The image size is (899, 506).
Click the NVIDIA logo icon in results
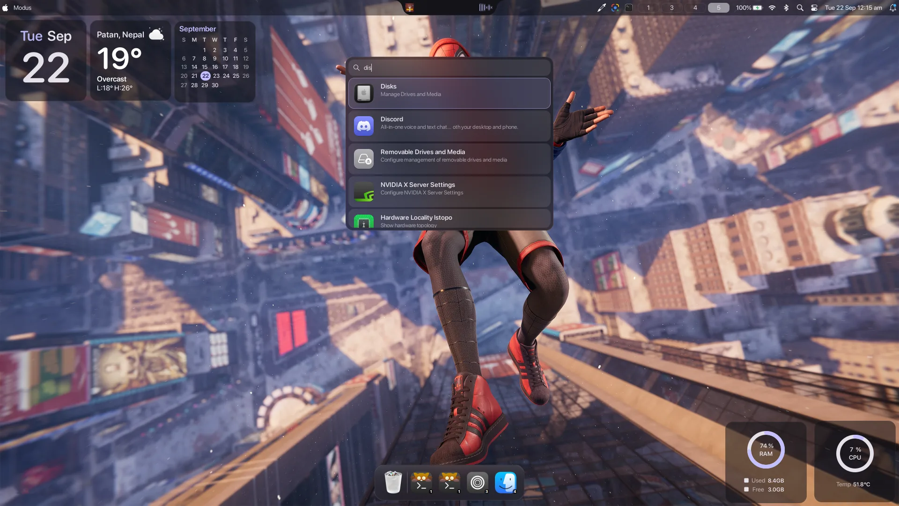364,192
